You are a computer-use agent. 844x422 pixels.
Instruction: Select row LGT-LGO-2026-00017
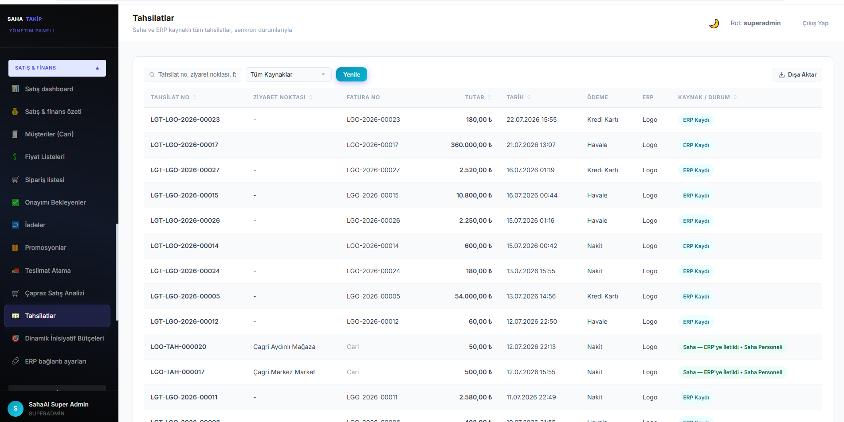click(x=483, y=145)
